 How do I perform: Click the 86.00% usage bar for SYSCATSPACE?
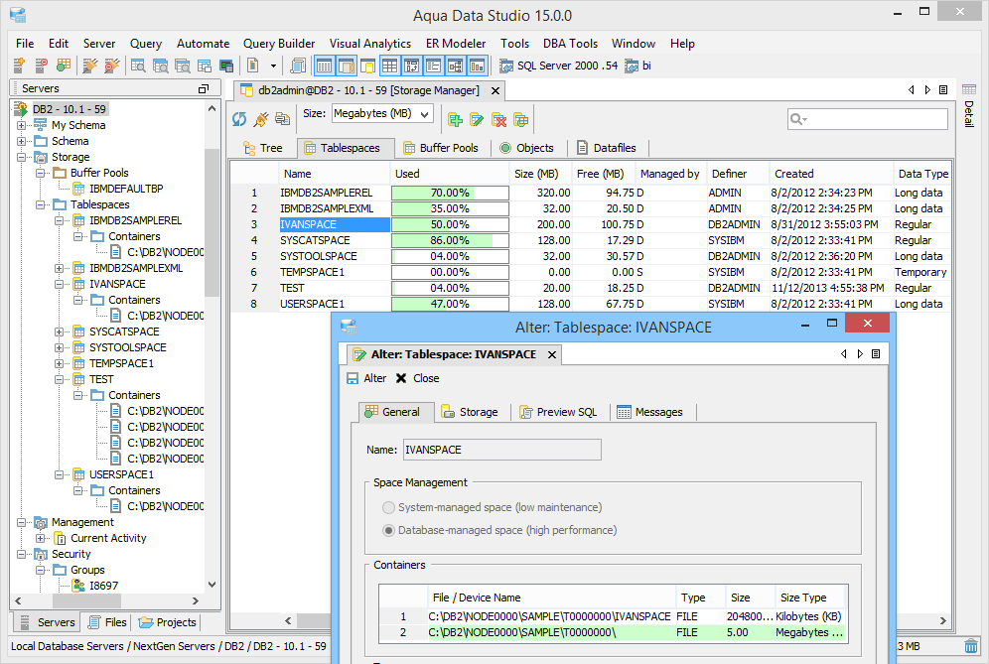450,241
